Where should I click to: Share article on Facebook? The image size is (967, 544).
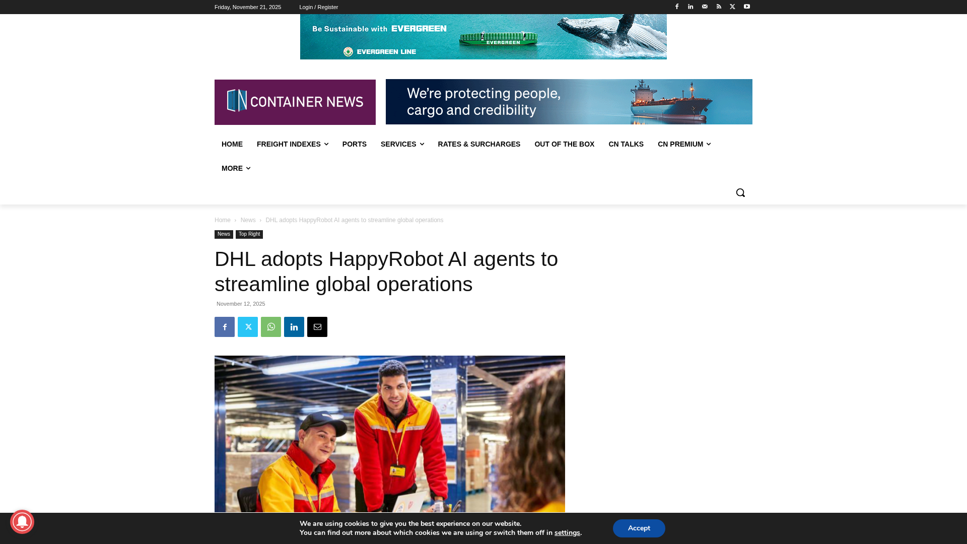click(x=225, y=327)
